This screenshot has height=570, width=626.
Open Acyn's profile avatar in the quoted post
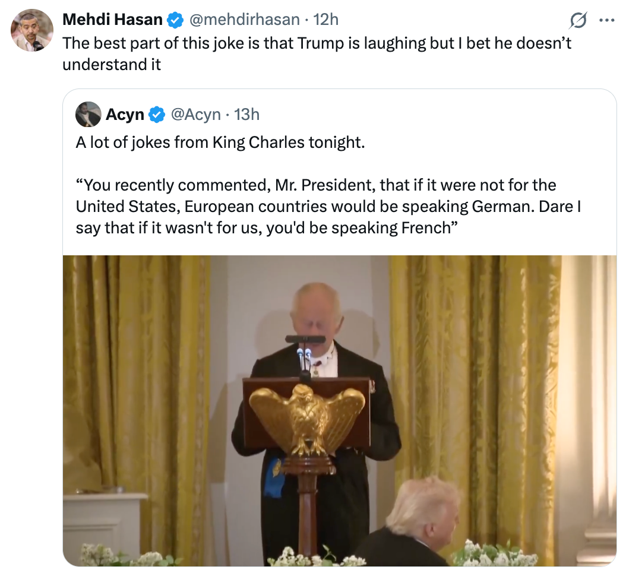[88, 114]
